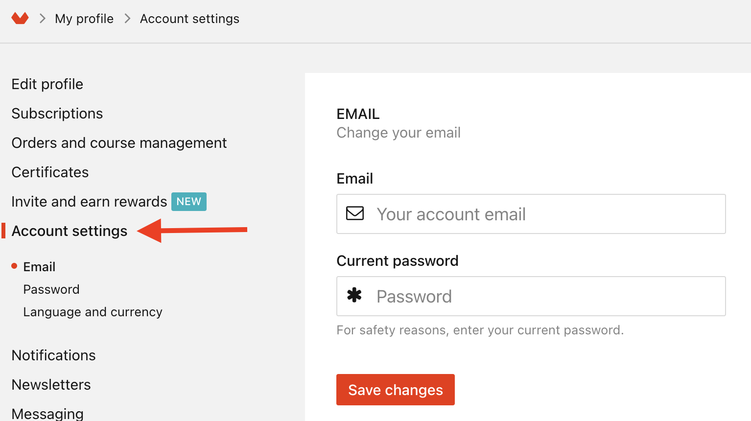751x421 pixels.
Task: Click the envelope icon in Email field
Action: (x=355, y=213)
